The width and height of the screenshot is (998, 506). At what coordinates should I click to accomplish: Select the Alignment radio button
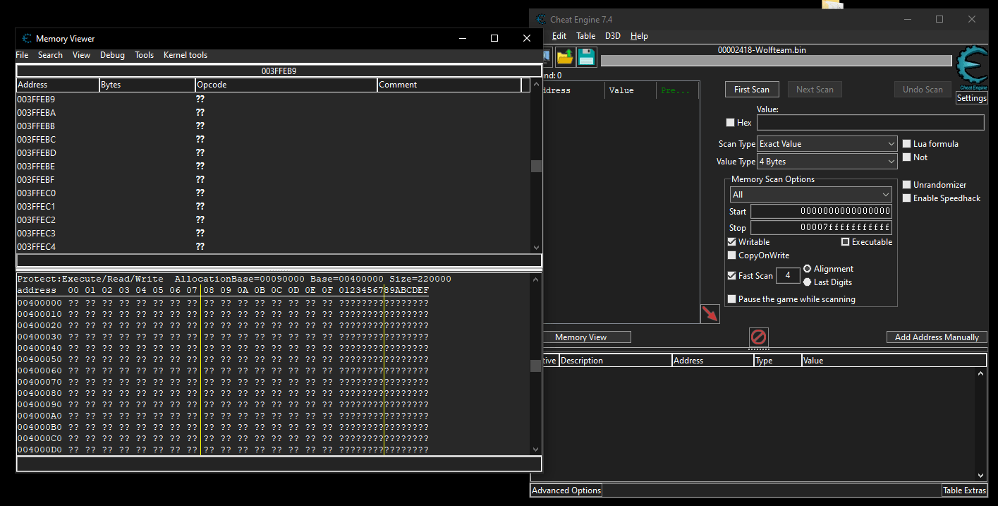(x=808, y=269)
